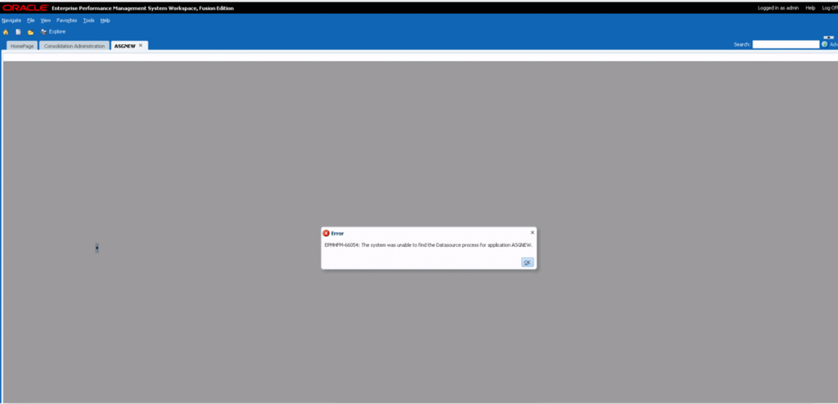Open the Tools menu
The width and height of the screenshot is (838, 404).
pos(88,20)
